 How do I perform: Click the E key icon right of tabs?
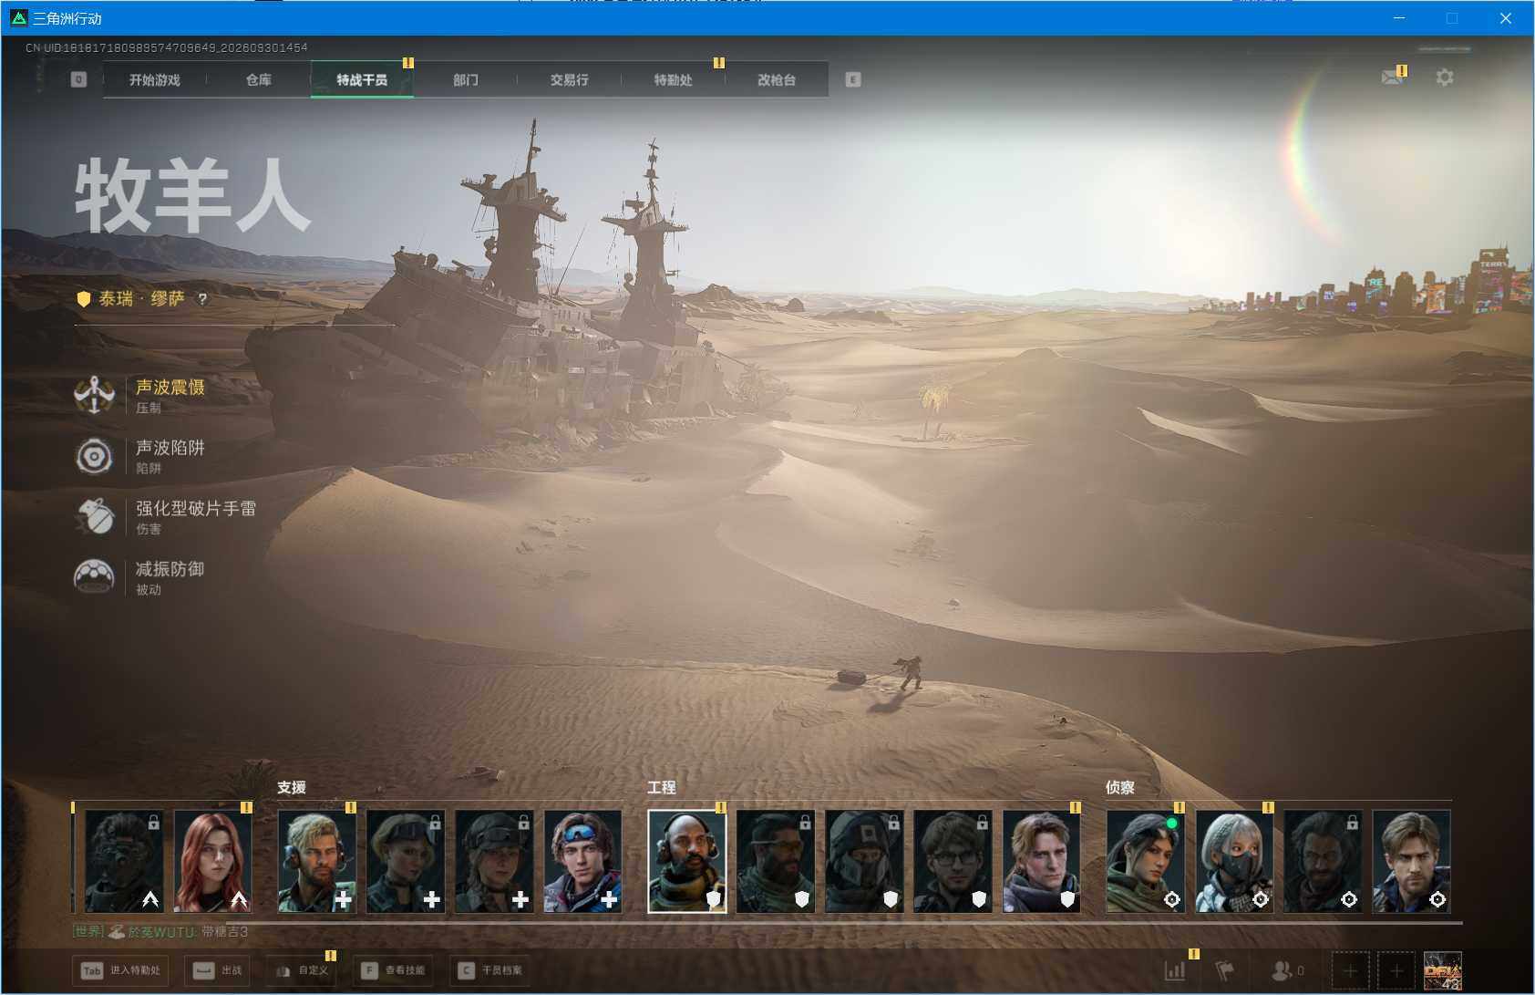(x=853, y=79)
